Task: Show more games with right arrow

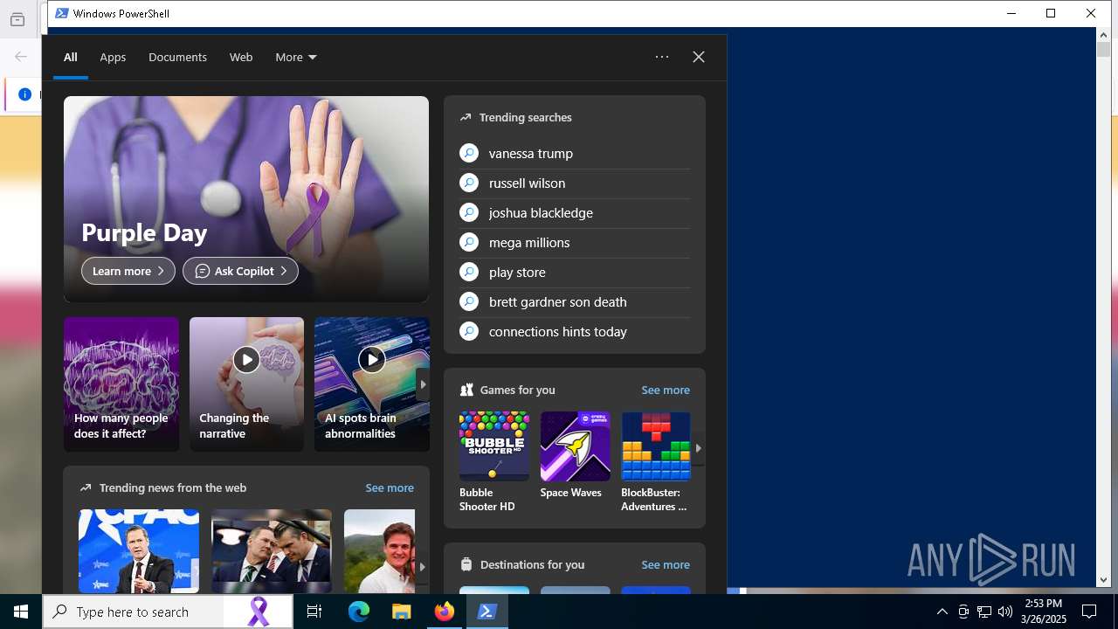Action: click(x=698, y=448)
